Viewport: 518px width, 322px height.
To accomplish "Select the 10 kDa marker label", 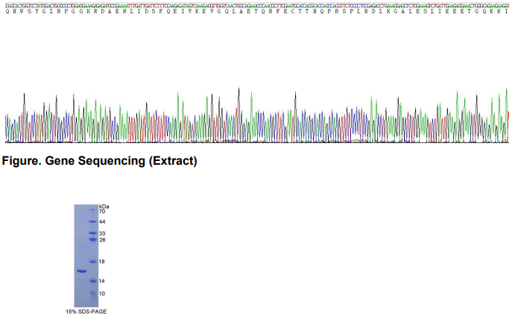I will pos(102,294).
